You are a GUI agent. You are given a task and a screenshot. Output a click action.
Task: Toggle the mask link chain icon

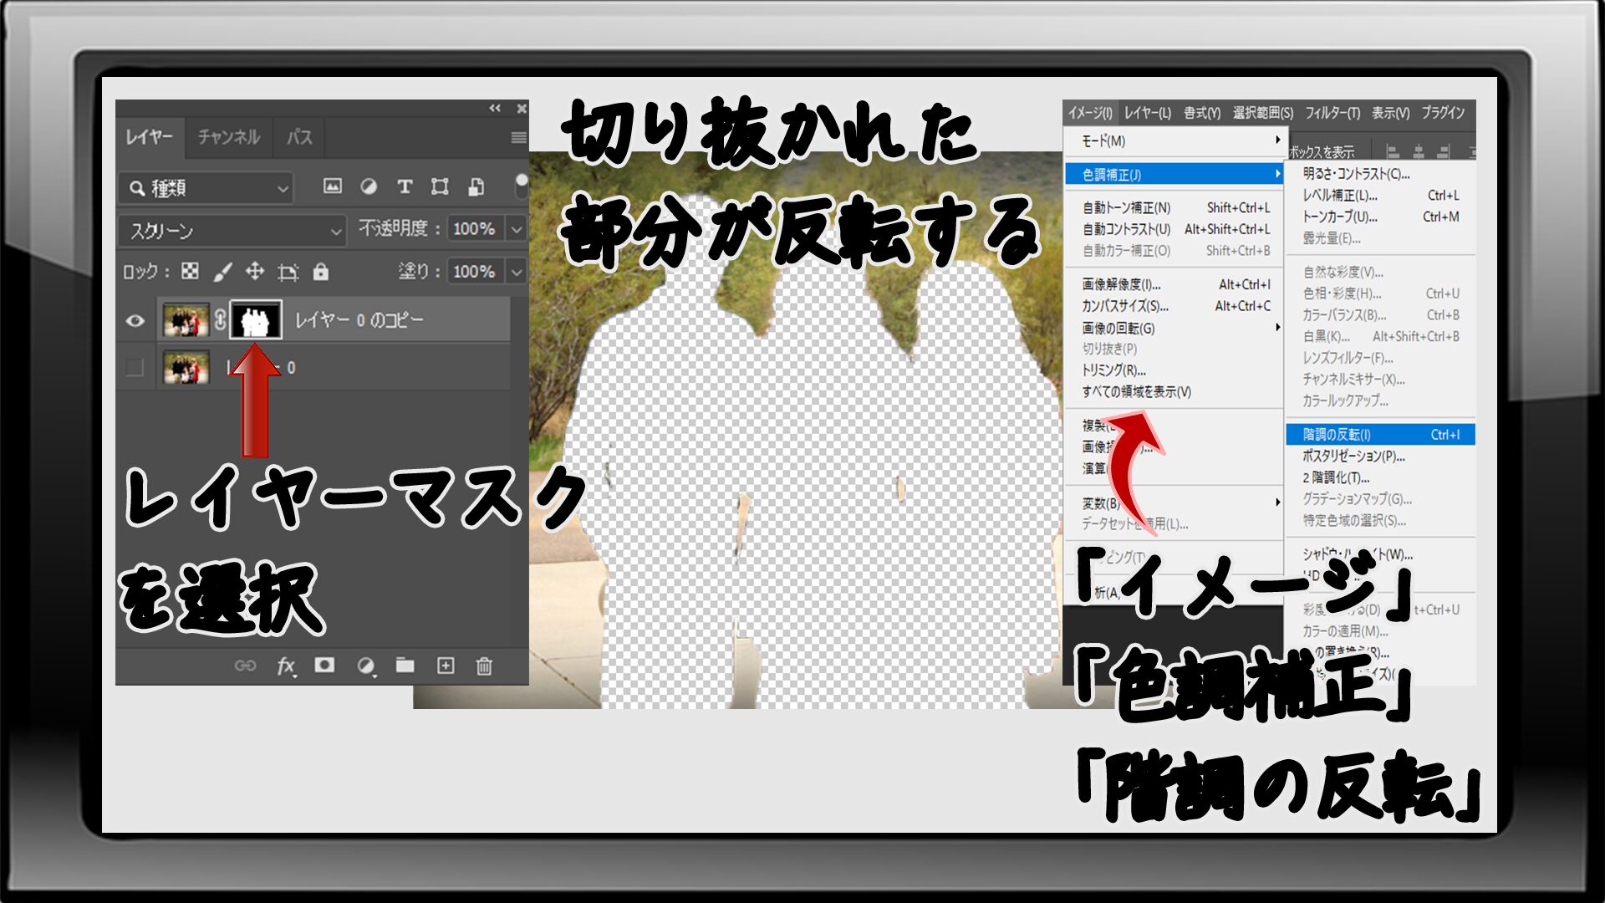pos(220,320)
